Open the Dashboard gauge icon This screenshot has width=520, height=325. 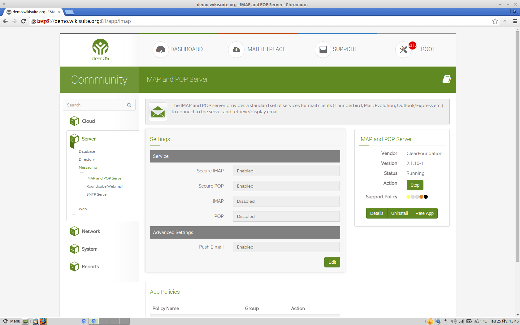[x=160, y=50]
